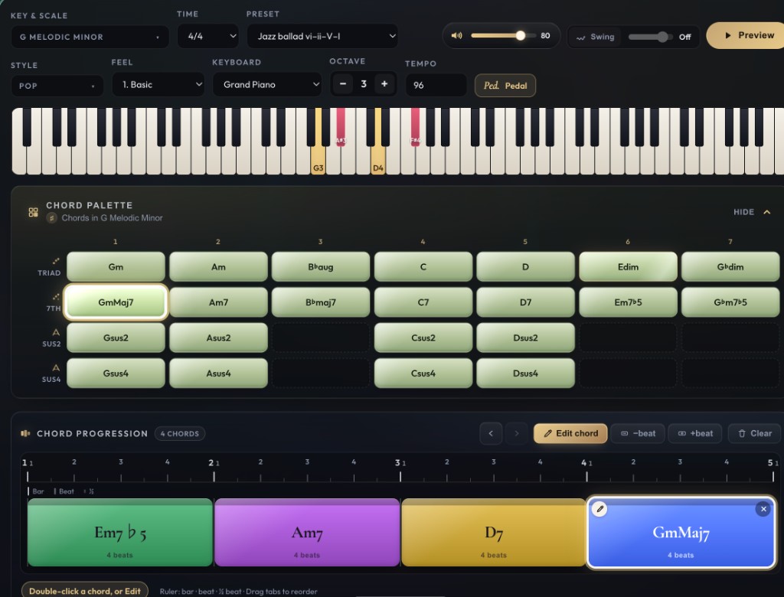Image resolution: width=784 pixels, height=597 pixels.
Task: Select the Am triad chord
Action: click(x=218, y=267)
